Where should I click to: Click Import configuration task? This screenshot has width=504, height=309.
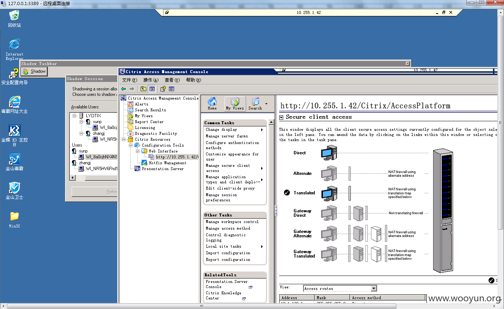pos(228,253)
